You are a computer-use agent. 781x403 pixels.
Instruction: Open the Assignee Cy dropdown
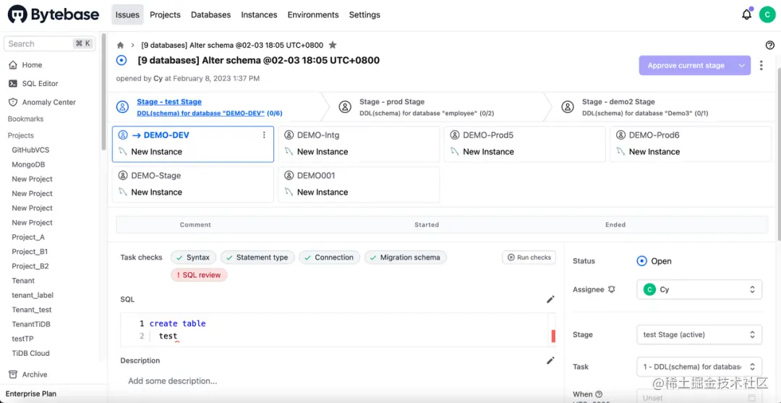pos(699,289)
